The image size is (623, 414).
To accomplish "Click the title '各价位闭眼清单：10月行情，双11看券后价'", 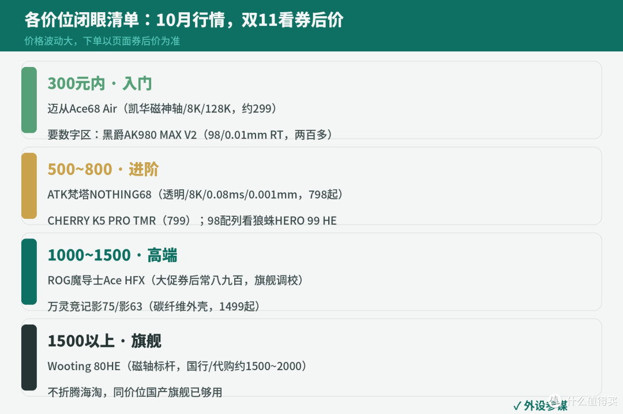I will (183, 20).
